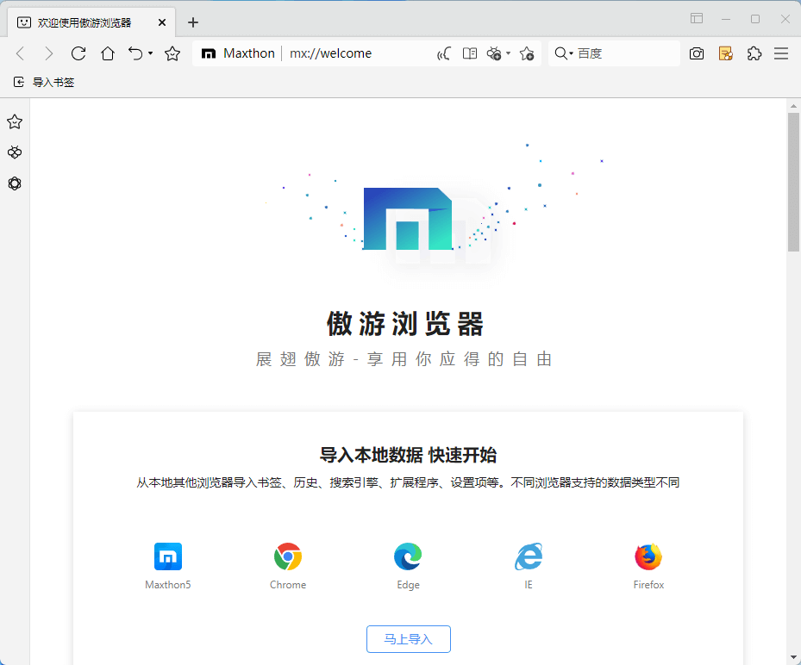Click the page vertical scrollbar thumb

pyautogui.click(x=793, y=183)
